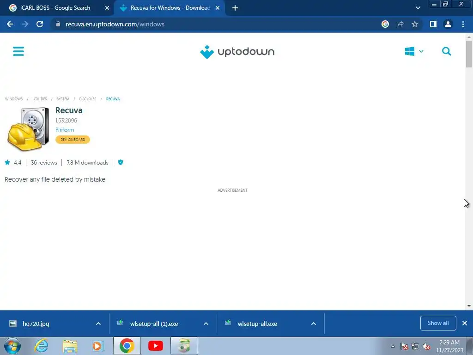Go to WINDOWS breadcrumb
The image size is (473, 355).
[x=14, y=99]
